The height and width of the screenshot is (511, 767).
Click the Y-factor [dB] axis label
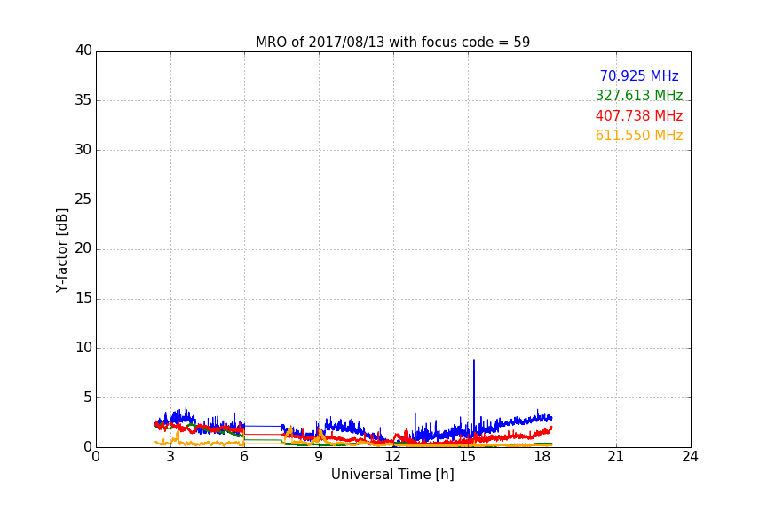tap(62, 250)
